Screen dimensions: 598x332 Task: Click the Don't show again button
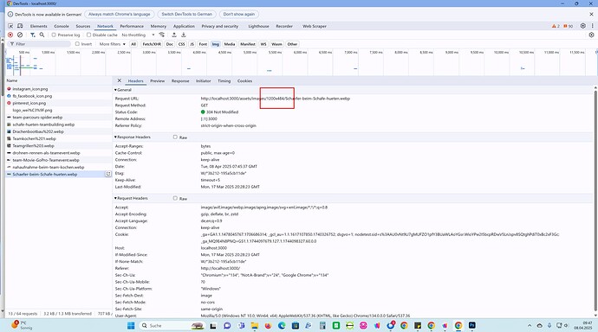click(x=239, y=14)
